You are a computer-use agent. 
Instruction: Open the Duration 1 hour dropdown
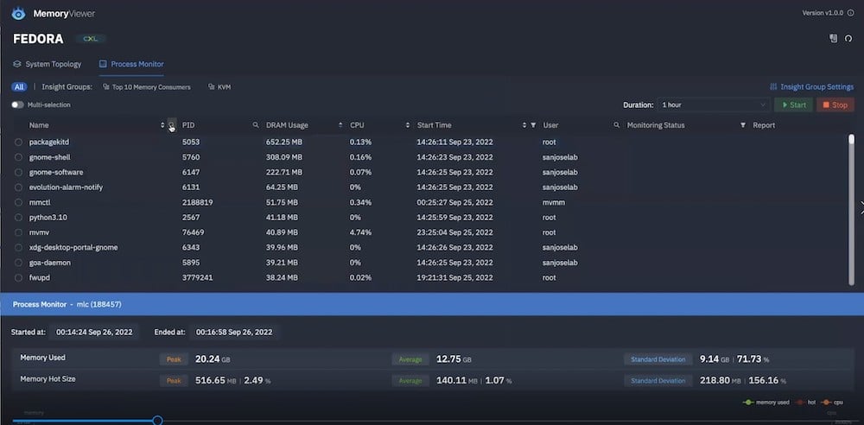[714, 105]
